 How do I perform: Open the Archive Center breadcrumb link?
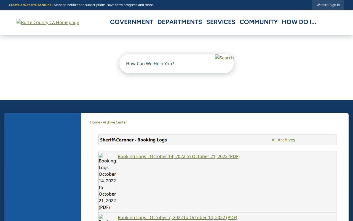(x=115, y=122)
